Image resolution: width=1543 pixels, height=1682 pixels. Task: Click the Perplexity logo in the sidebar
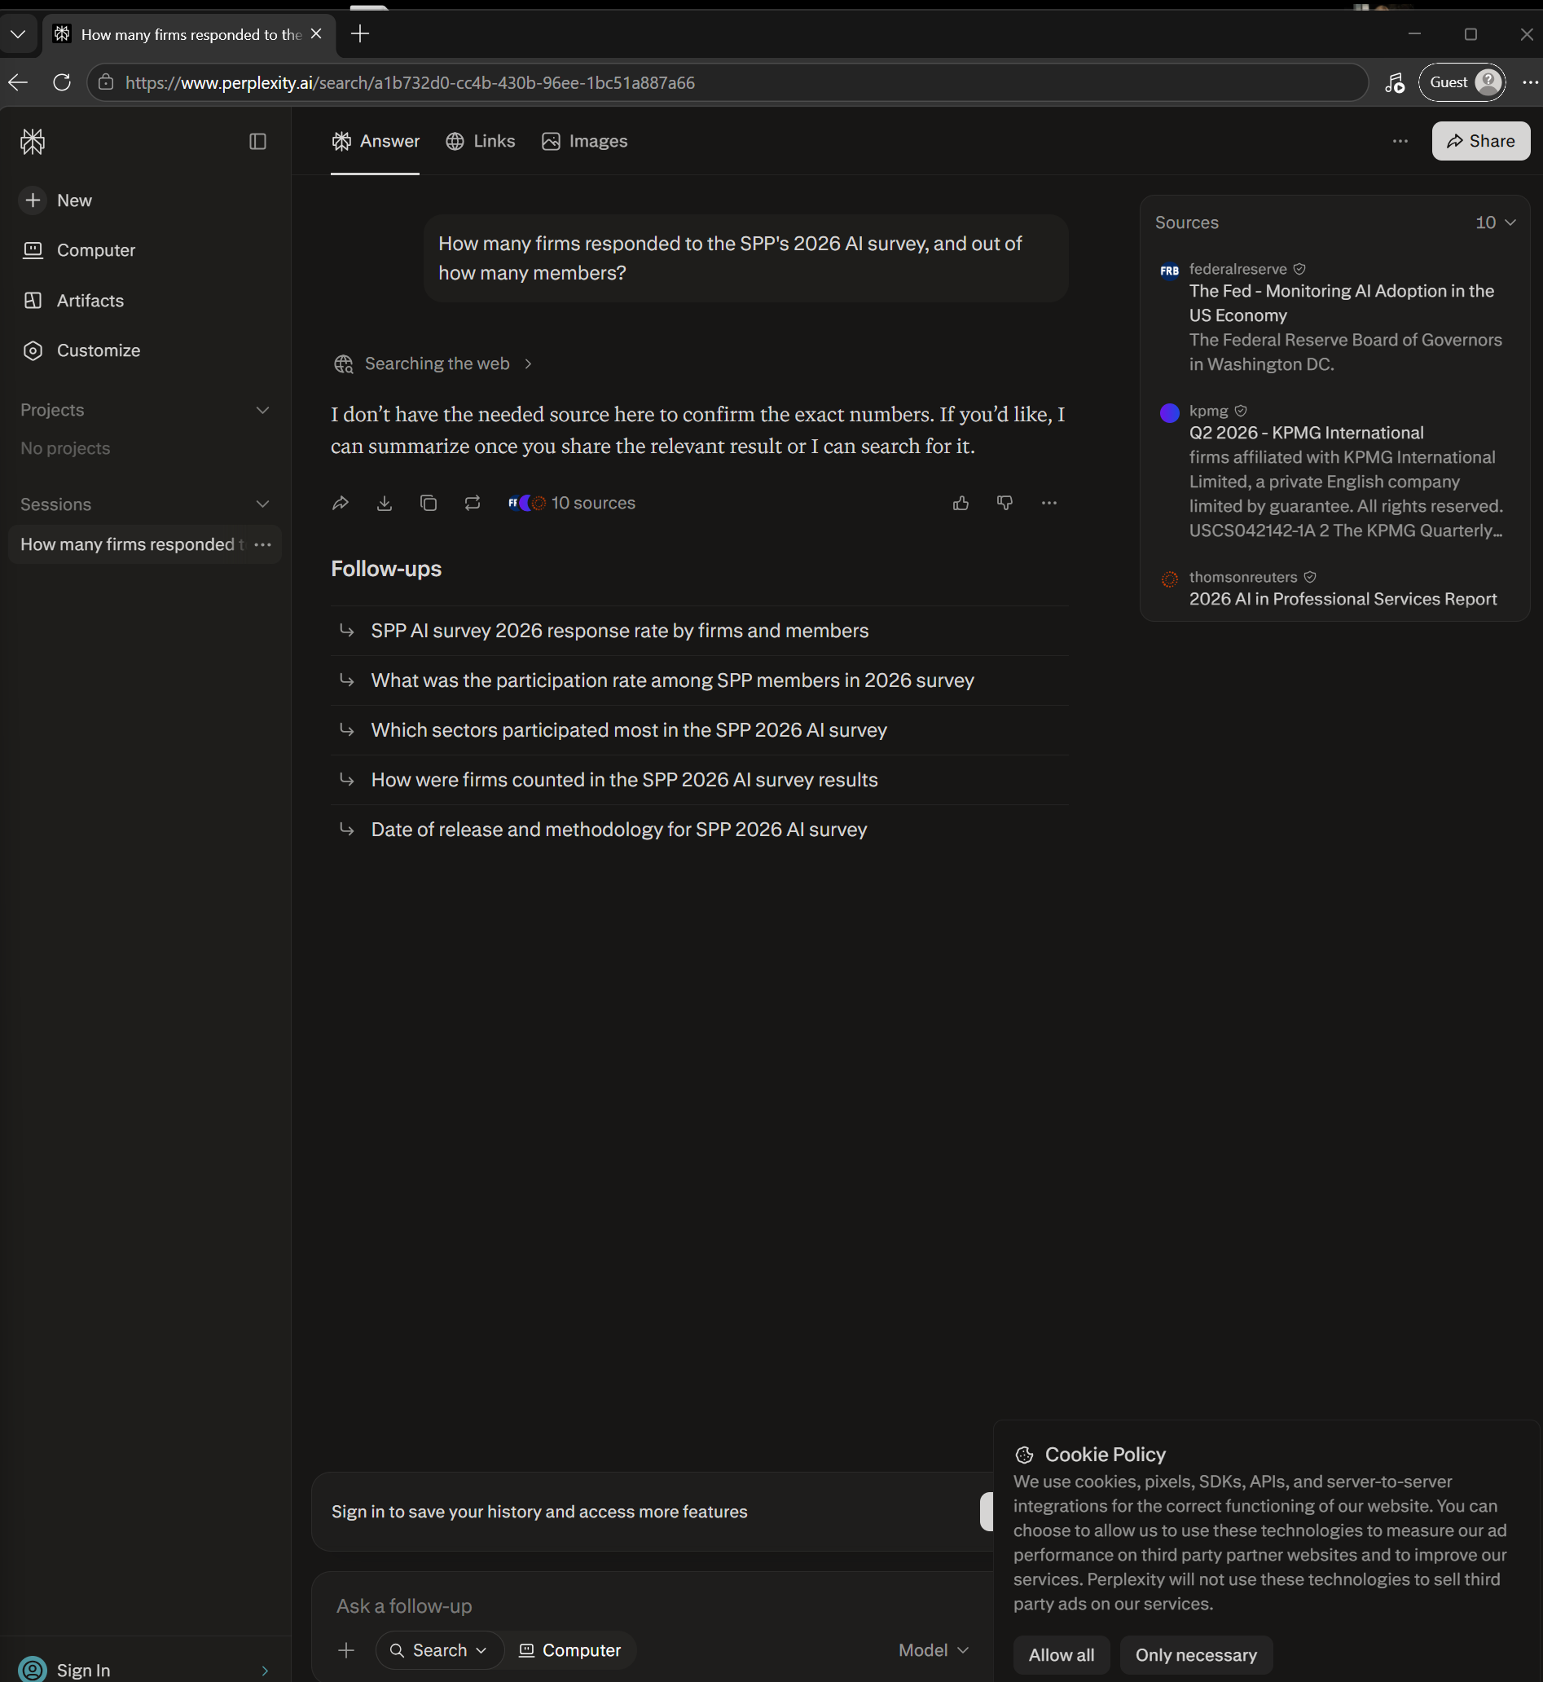point(33,142)
